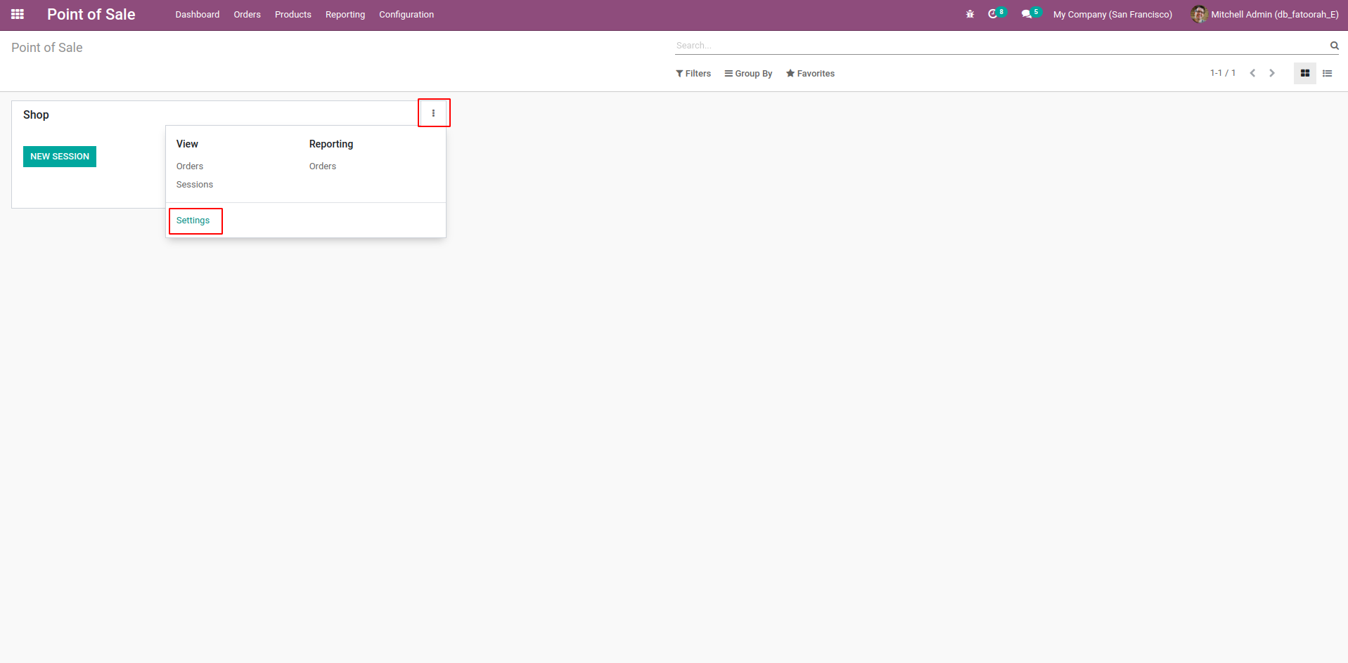
Task: Toggle the Shop card three-dot menu
Action: click(433, 113)
